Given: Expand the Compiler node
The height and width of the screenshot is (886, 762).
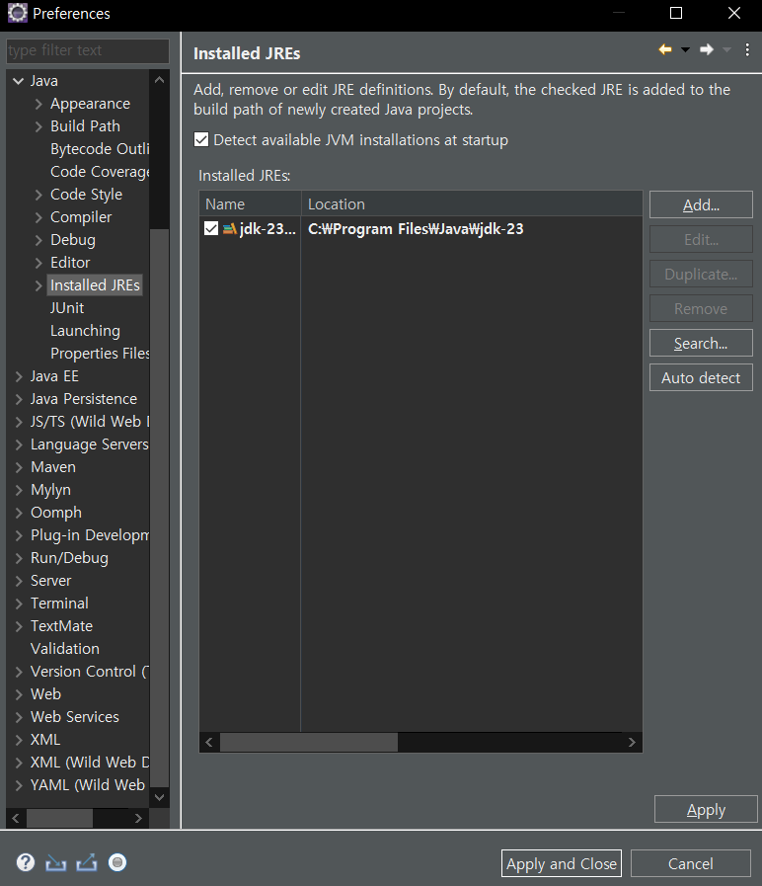Looking at the screenshot, I should tap(38, 217).
